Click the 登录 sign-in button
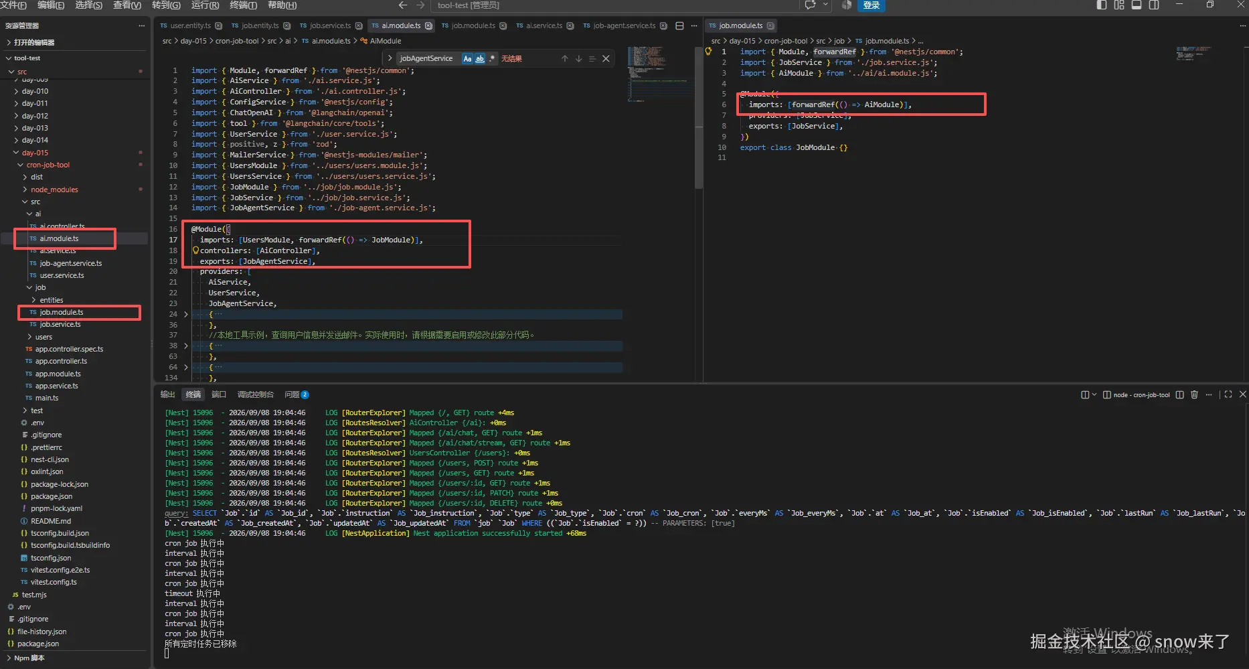 coord(871,5)
